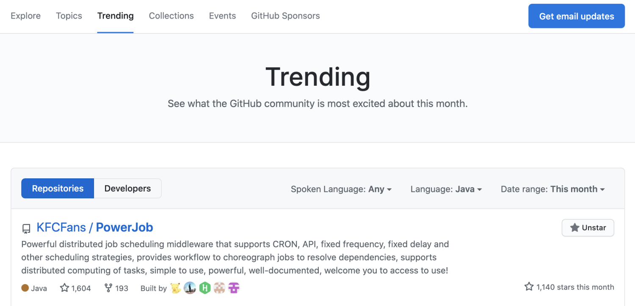Viewport: 635px width, 306px height.
Task: Open the GitHub Sponsors tab
Action: point(285,16)
